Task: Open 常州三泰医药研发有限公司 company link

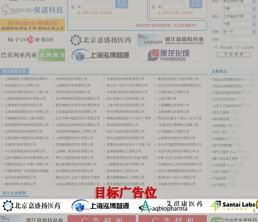Action: pos(74,158)
